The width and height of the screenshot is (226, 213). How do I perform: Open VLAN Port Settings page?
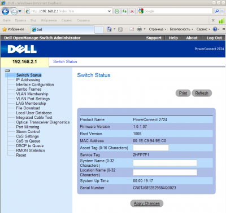(33, 99)
